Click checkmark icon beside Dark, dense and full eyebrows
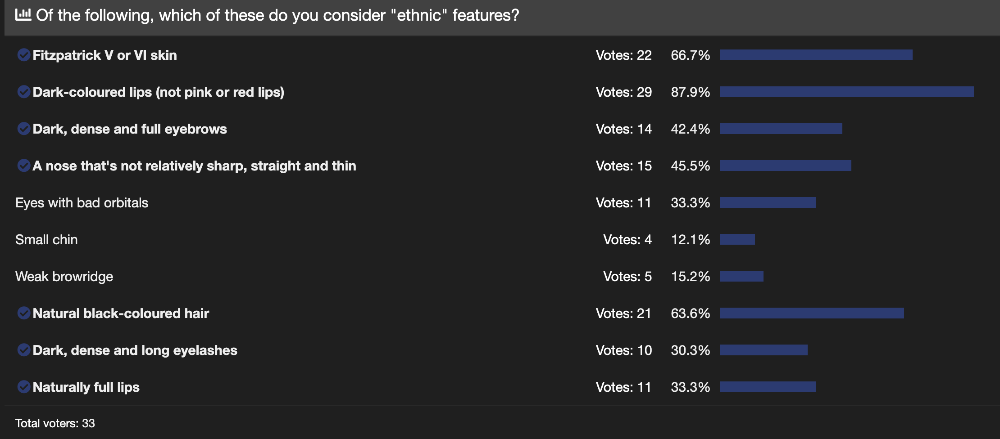1000x439 pixels. (x=24, y=129)
